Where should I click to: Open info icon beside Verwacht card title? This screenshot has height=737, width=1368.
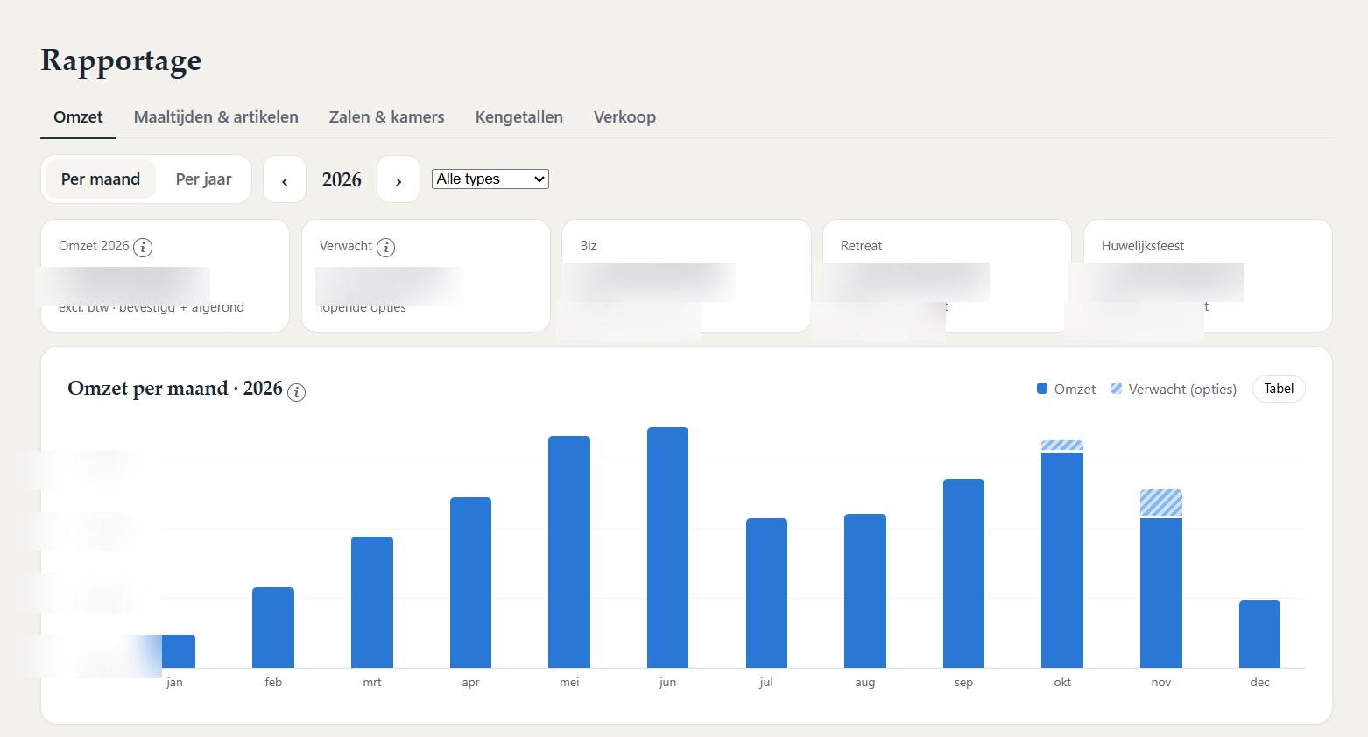tap(385, 247)
